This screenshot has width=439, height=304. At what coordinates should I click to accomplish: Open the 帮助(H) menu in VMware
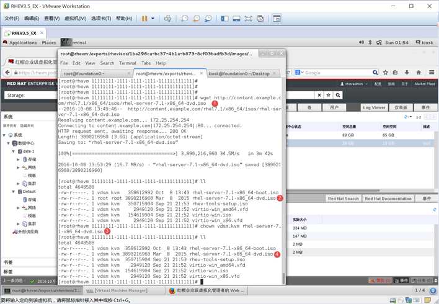click(124, 19)
